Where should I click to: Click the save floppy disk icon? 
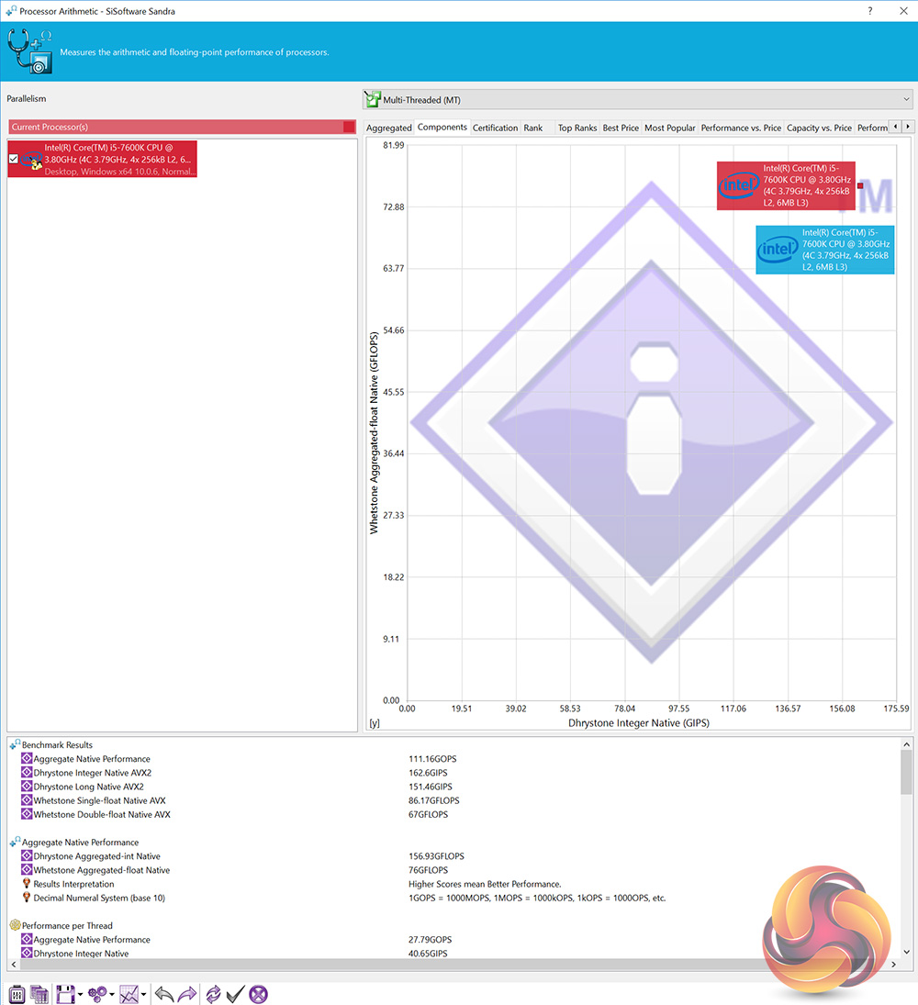click(x=65, y=994)
